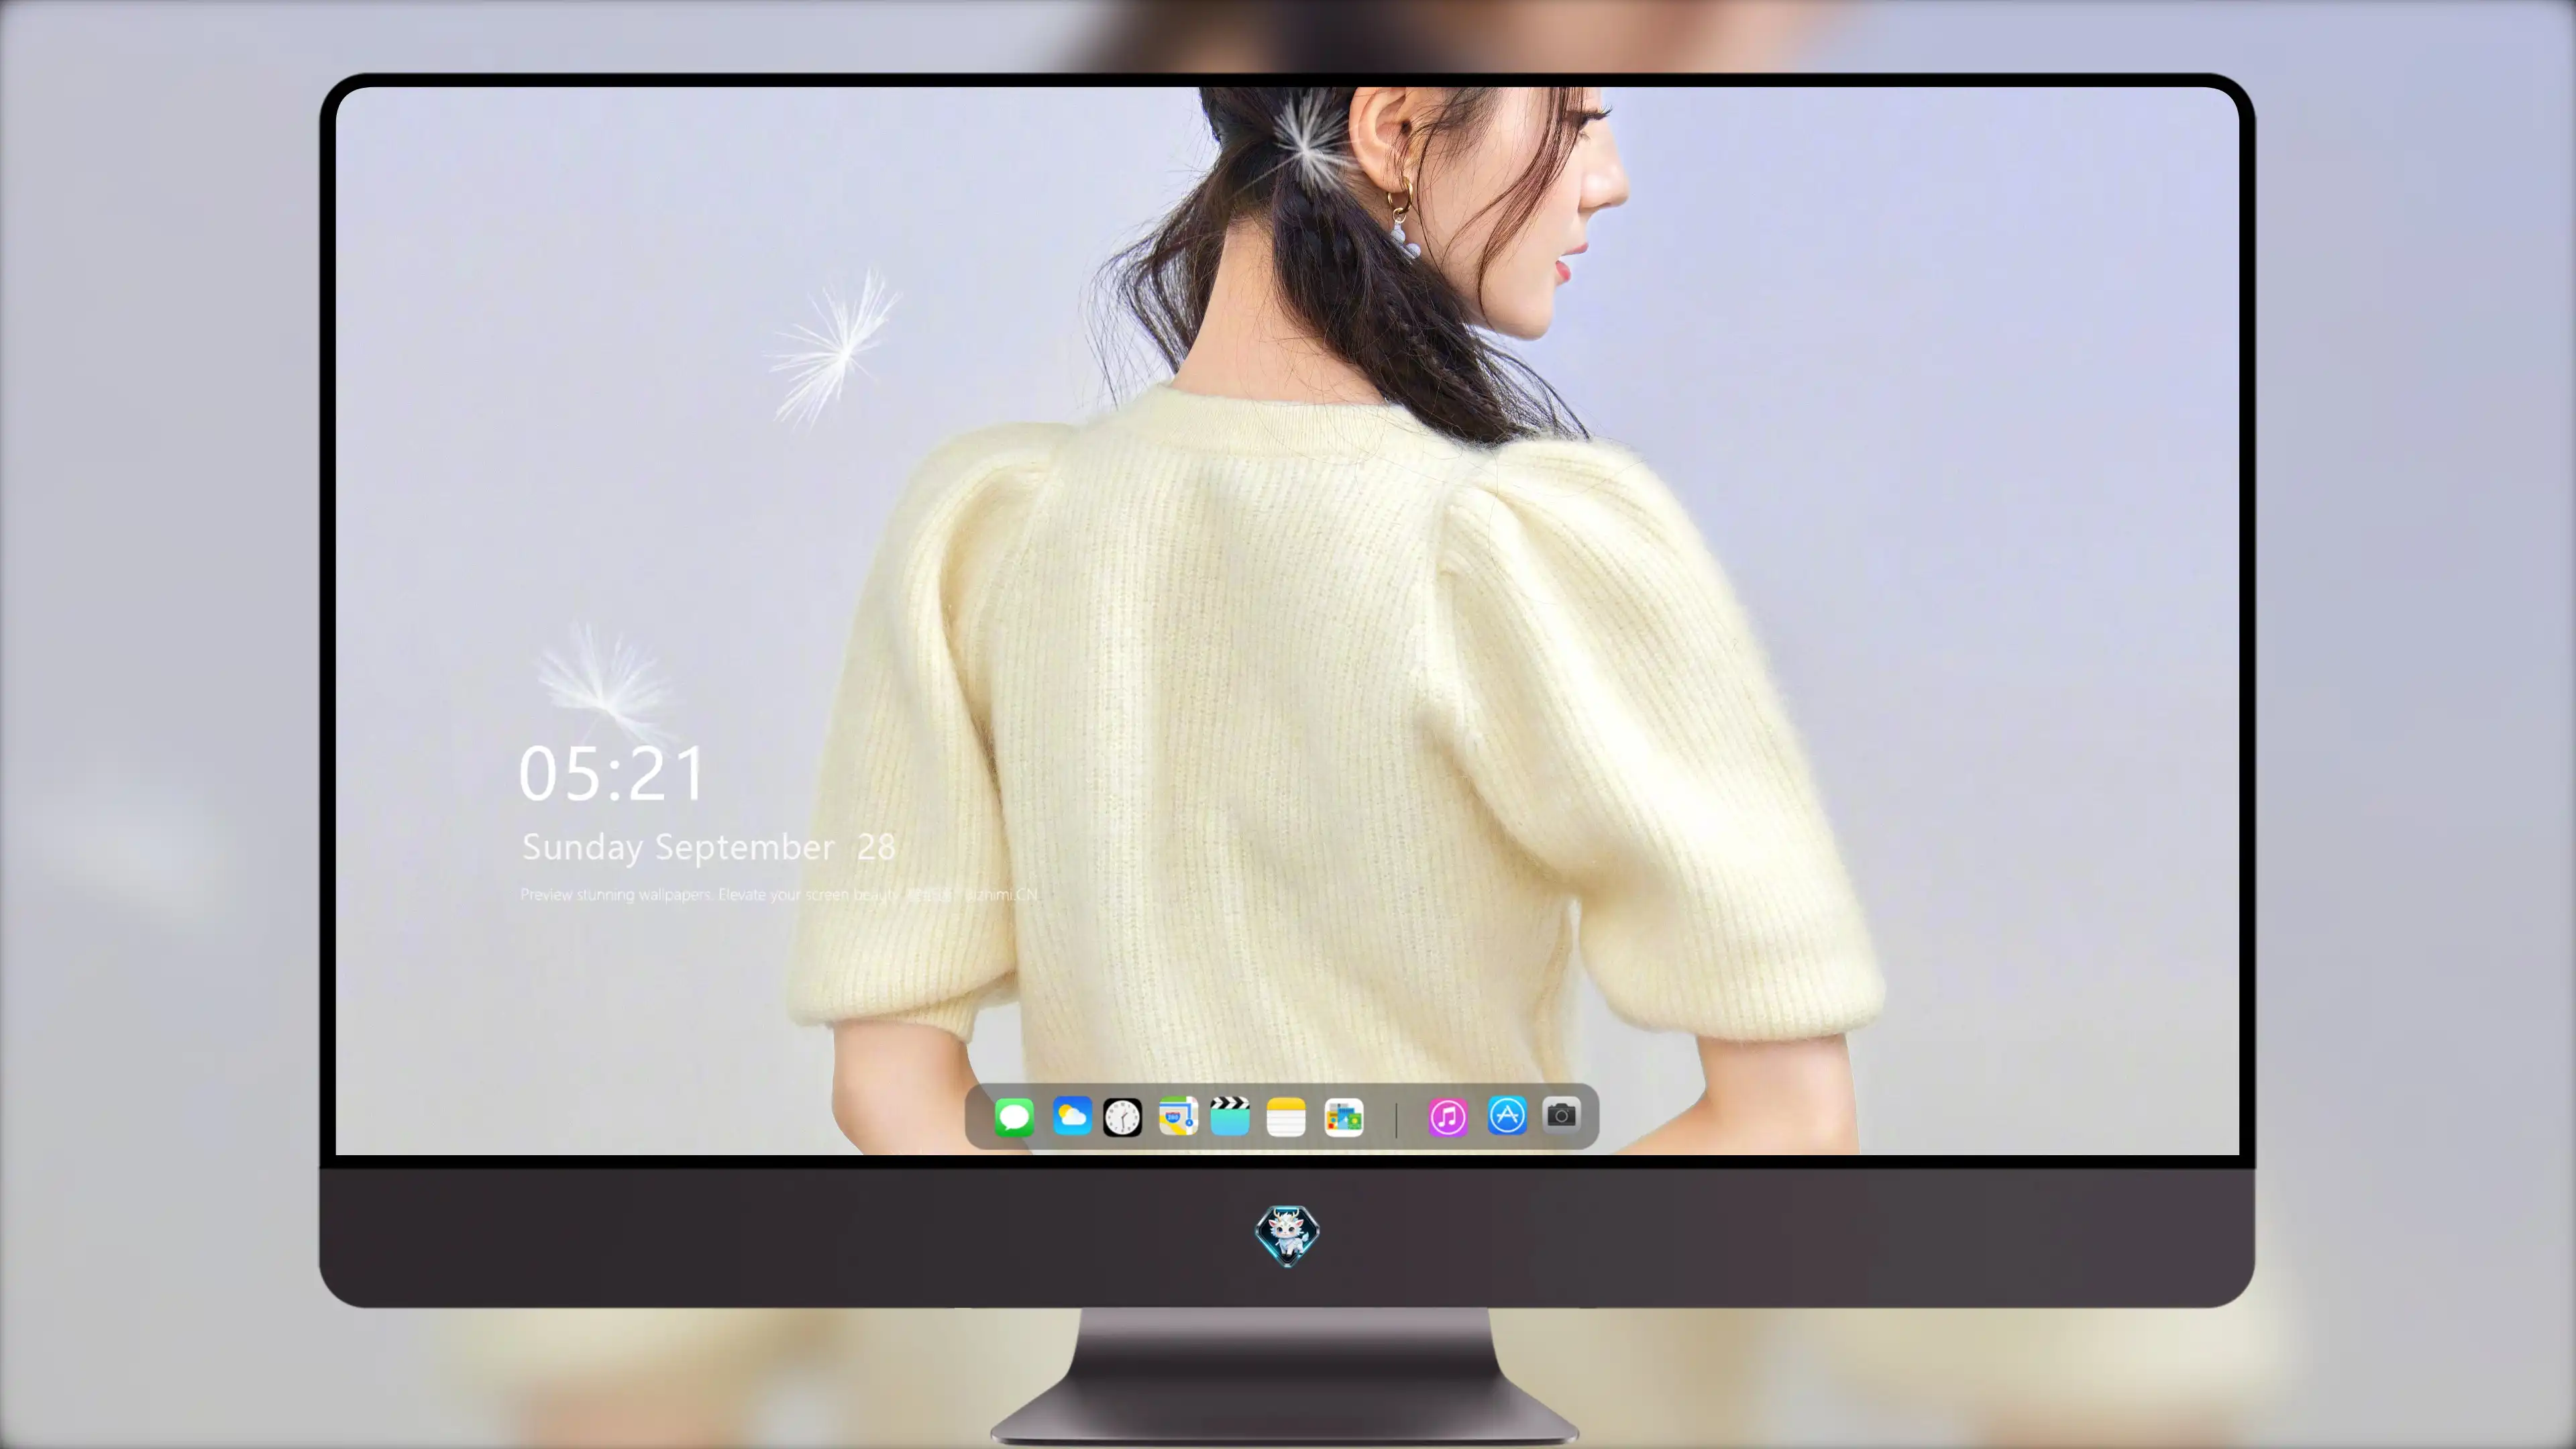Open the Notes app in the dock
Screen dimensions: 2576x1449
pyautogui.click(x=1286, y=1117)
